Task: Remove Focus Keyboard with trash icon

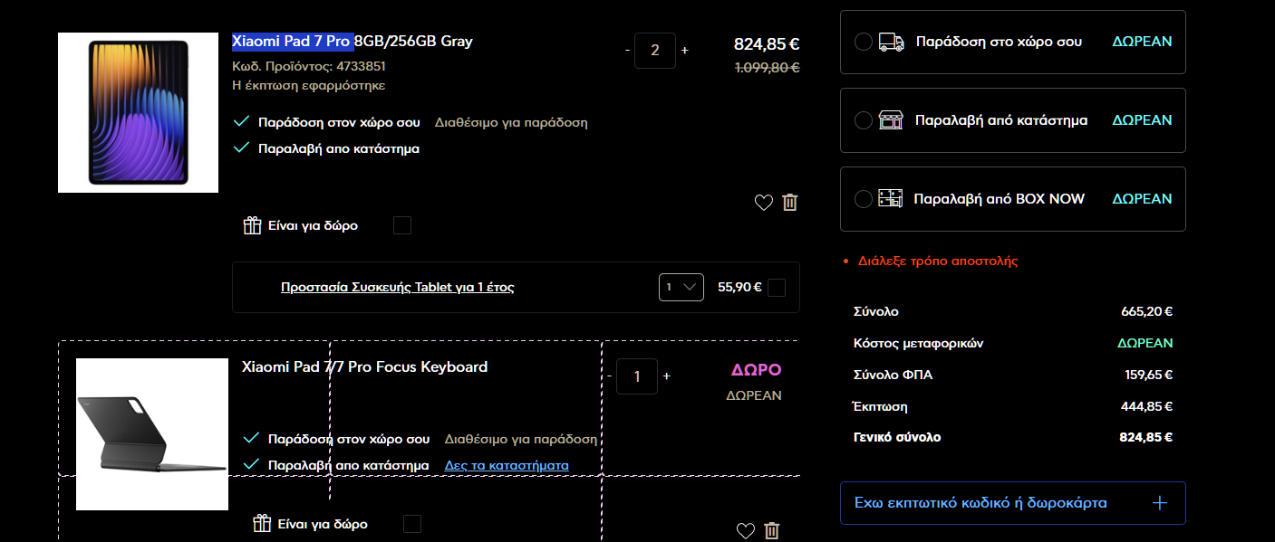Action: 772,531
